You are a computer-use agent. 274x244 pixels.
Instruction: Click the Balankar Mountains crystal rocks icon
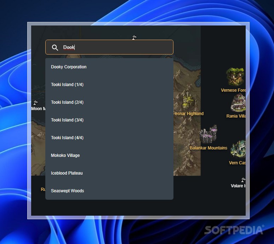(x=209, y=134)
